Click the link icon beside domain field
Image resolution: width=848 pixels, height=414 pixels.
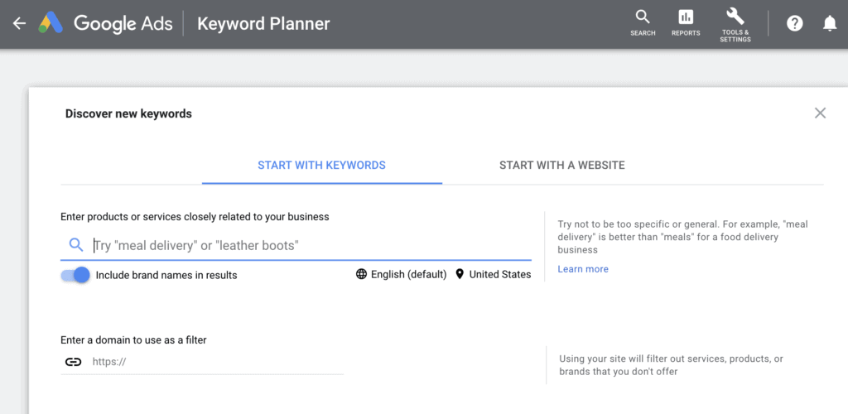(x=74, y=362)
